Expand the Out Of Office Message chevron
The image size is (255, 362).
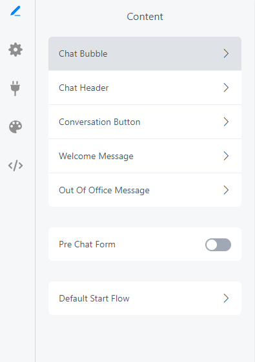pyautogui.click(x=226, y=190)
